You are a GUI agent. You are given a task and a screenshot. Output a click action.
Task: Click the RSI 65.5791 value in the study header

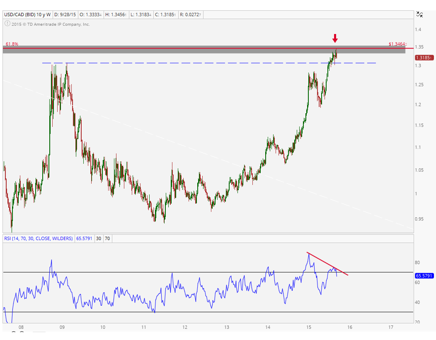(84, 238)
